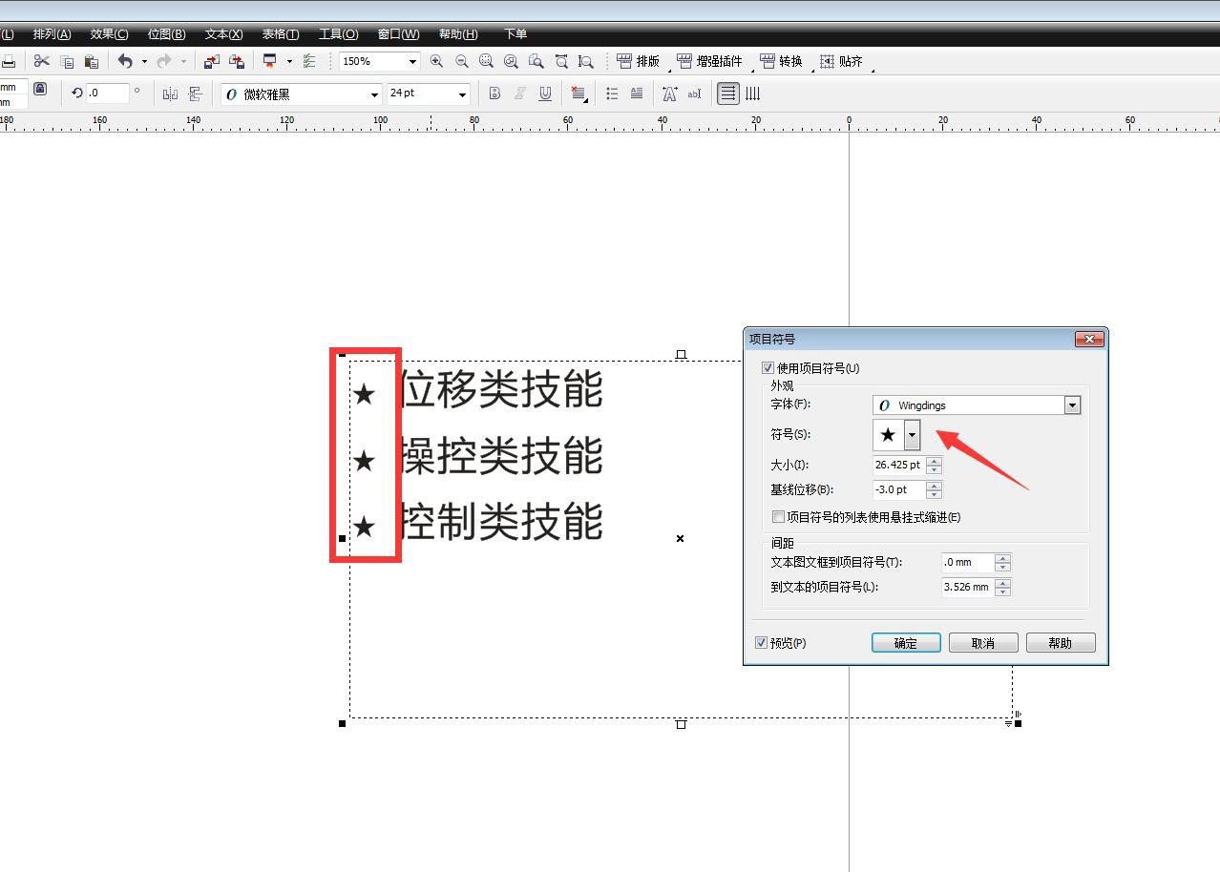The height and width of the screenshot is (872, 1220).
Task: Click the Drop cap icon
Action: pyautogui.click(x=637, y=93)
